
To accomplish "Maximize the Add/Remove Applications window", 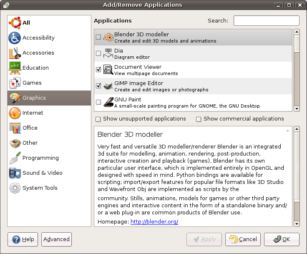I will pos(289,5).
